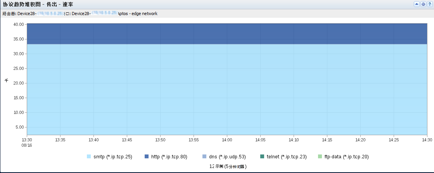Click the 08/16 date label
The height and width of the screenshot is (173, 434).
coord(27,145)
